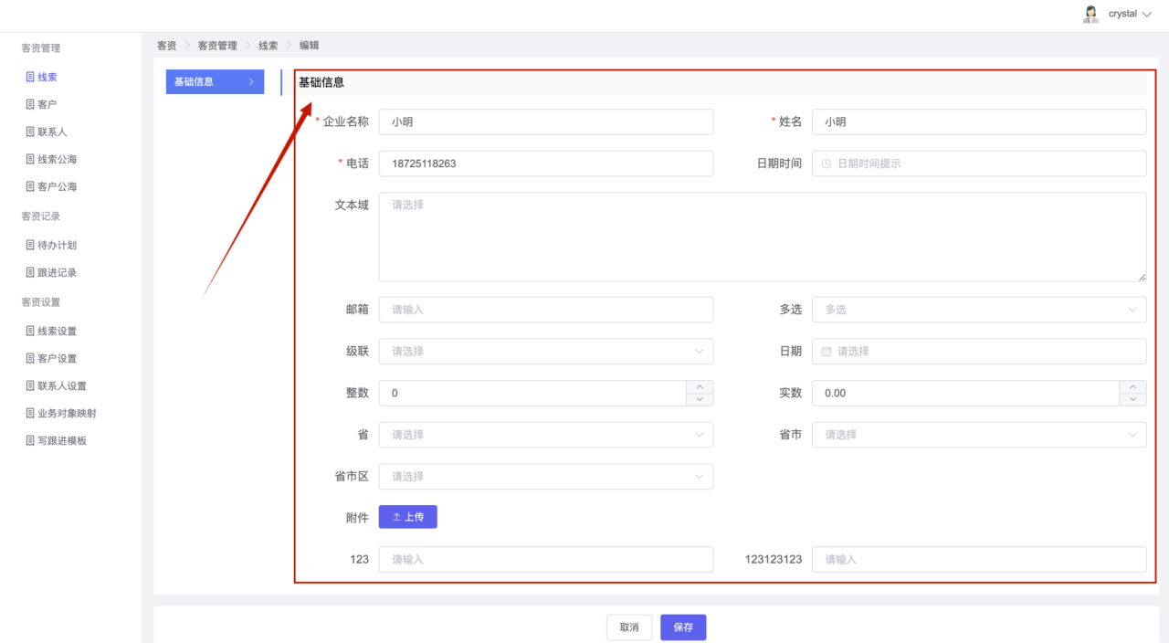This screenshot has width=1169, height=643.
Task: Open 跟进记录 in the sidebar
Action: point(57,272)
